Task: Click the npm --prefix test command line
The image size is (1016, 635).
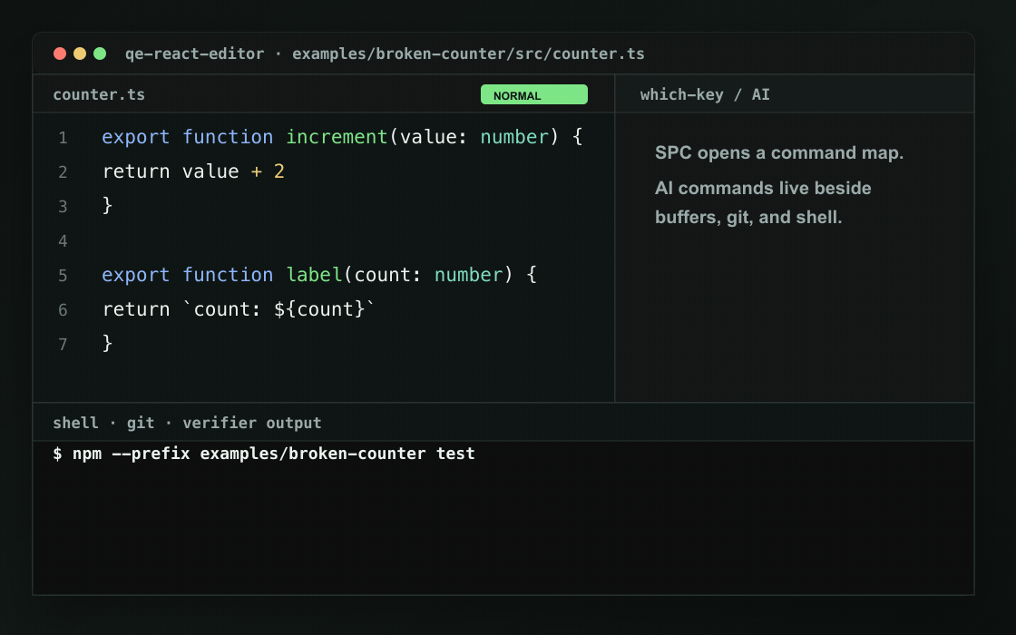Action: click(x=264, y=454)
